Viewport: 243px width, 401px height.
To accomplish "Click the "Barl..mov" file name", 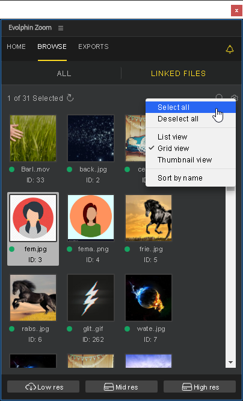I will coord(35,169).
